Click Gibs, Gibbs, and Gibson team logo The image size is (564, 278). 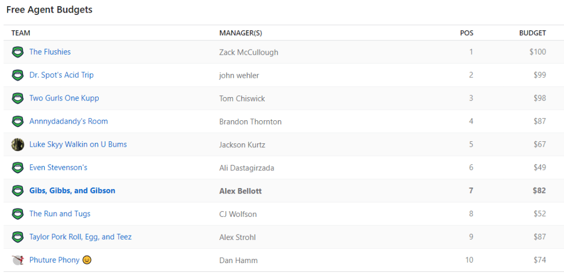click(18, 191)
